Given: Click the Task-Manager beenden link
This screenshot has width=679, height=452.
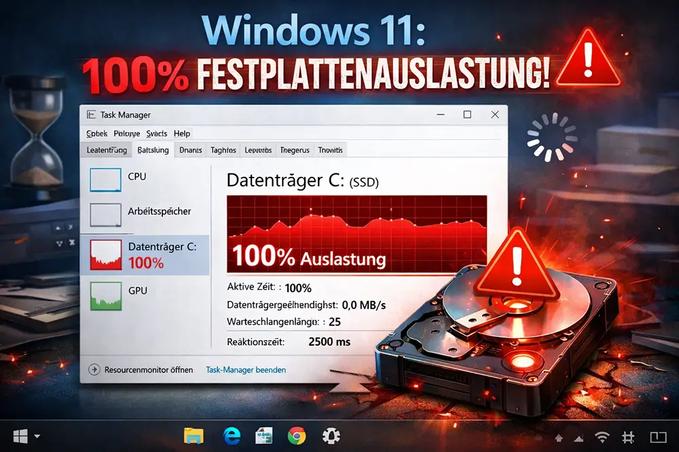Looking at the screenshot, I should coord(246,370).
